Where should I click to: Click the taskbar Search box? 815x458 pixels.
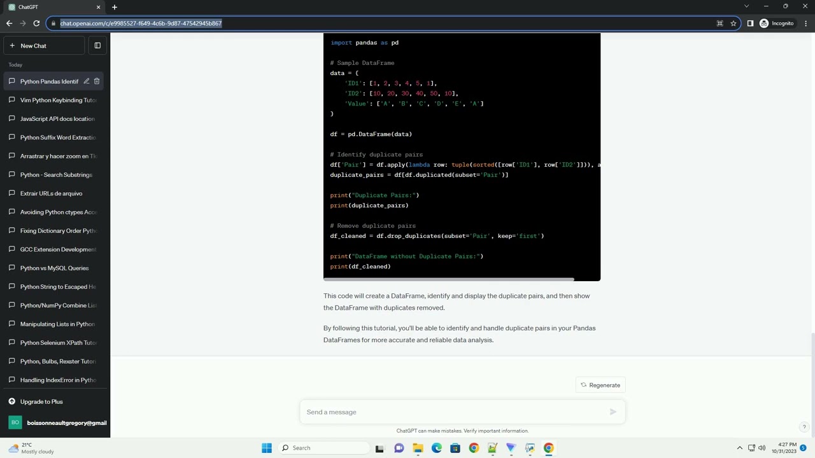[x=323, y=448]
